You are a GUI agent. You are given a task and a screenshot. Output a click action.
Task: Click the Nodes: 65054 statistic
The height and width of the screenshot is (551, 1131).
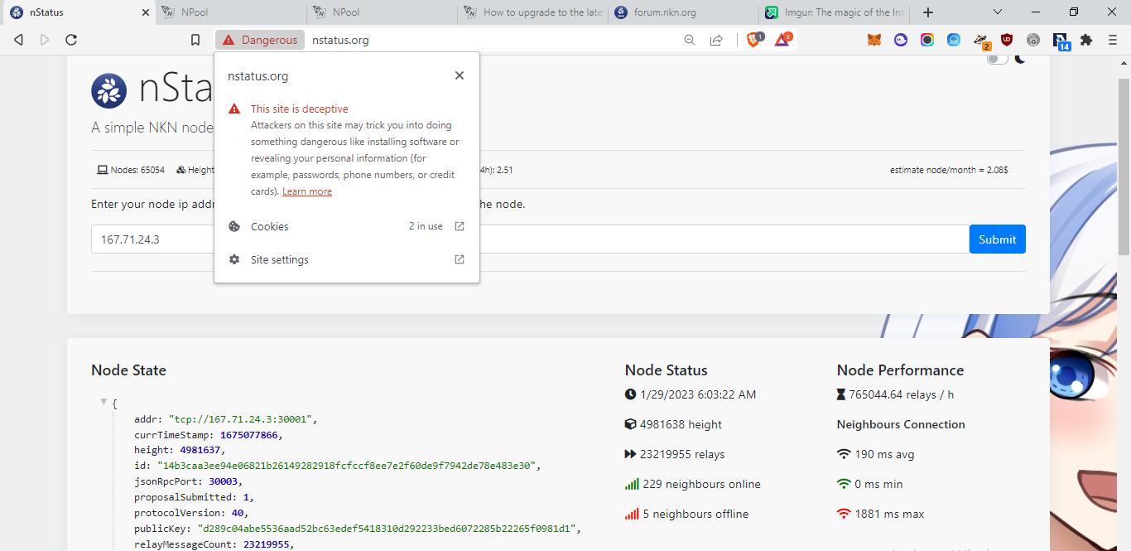click(131, 170)
